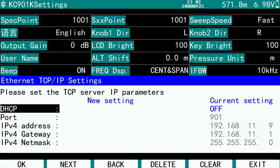
Task: Click current netmask value 255.255.255.0
Action: coord(241,142)
